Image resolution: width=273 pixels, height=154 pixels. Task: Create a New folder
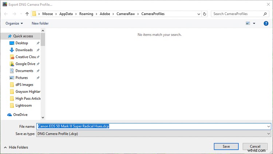[x=40, y=23]
